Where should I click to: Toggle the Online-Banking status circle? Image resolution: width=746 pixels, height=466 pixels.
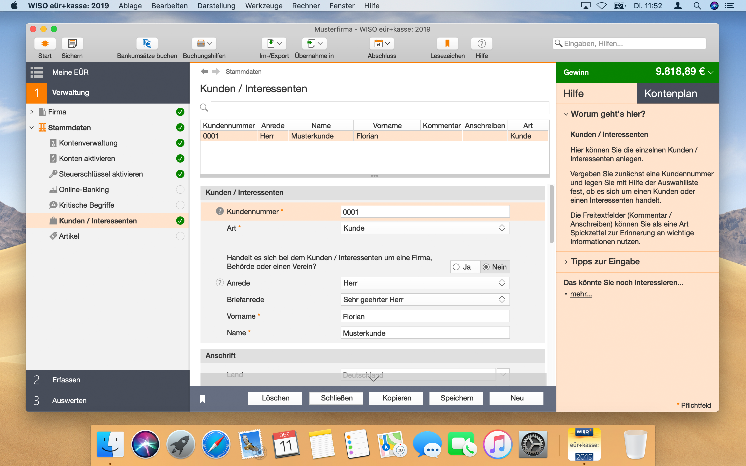pos(180,190)
